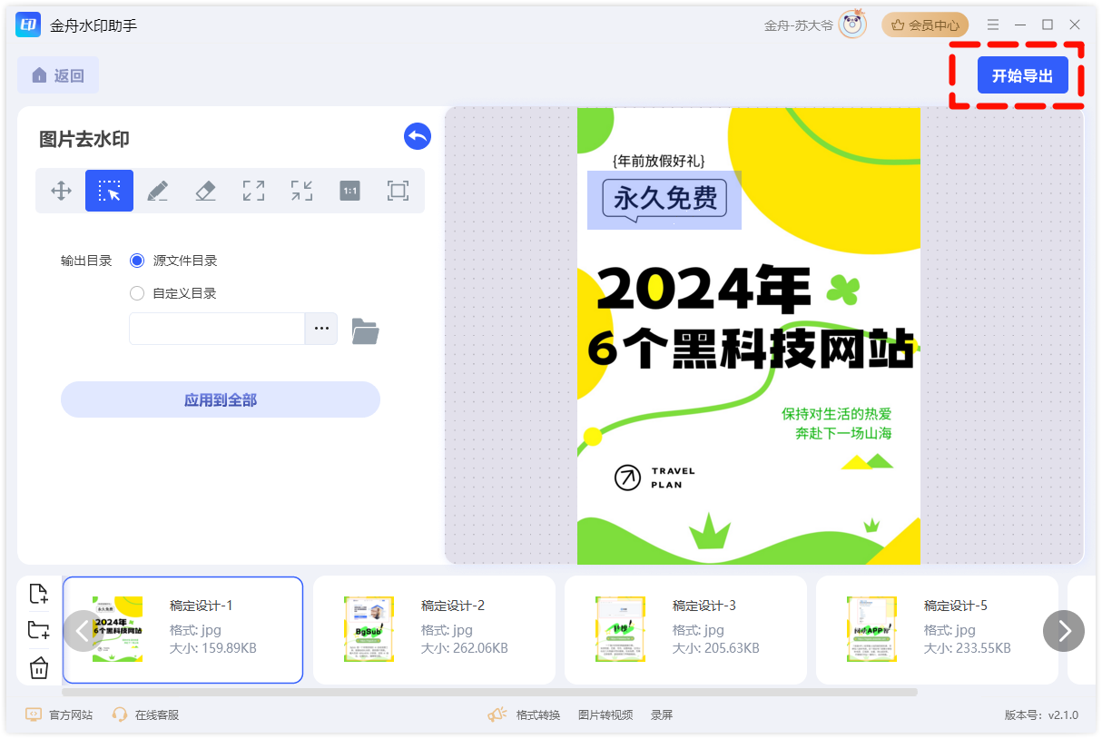The width and height of the screenshot is (1102, 739).
Task: Select the Move/pan tool
Action: 61,191
